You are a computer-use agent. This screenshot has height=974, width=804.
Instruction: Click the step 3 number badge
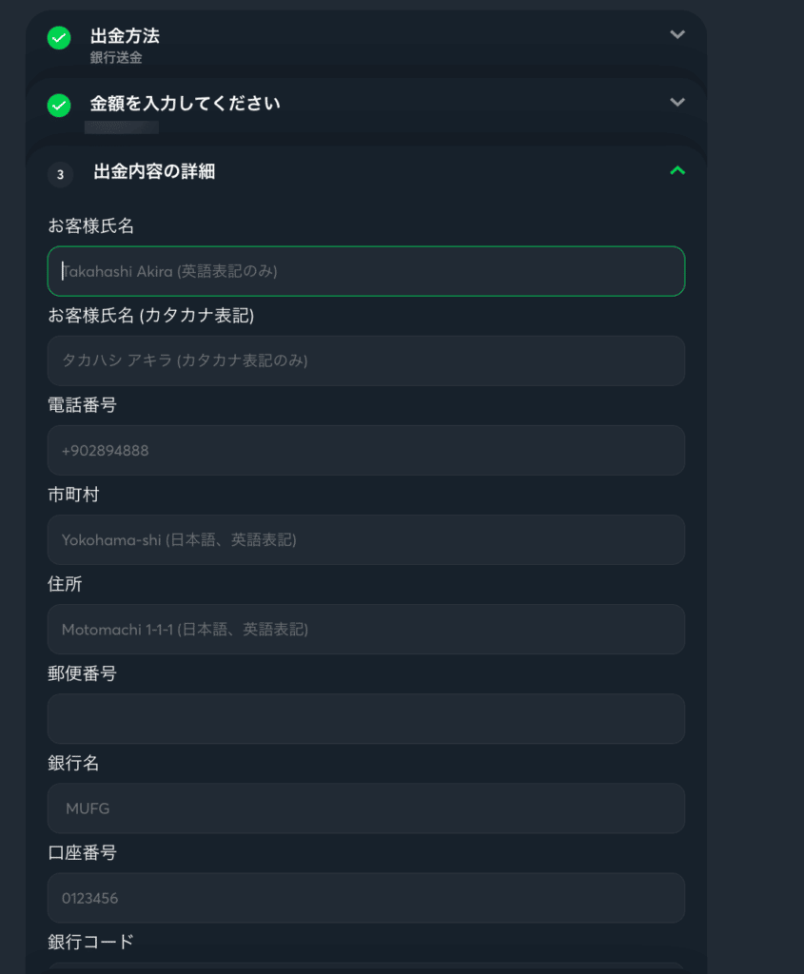coord(60,174)
